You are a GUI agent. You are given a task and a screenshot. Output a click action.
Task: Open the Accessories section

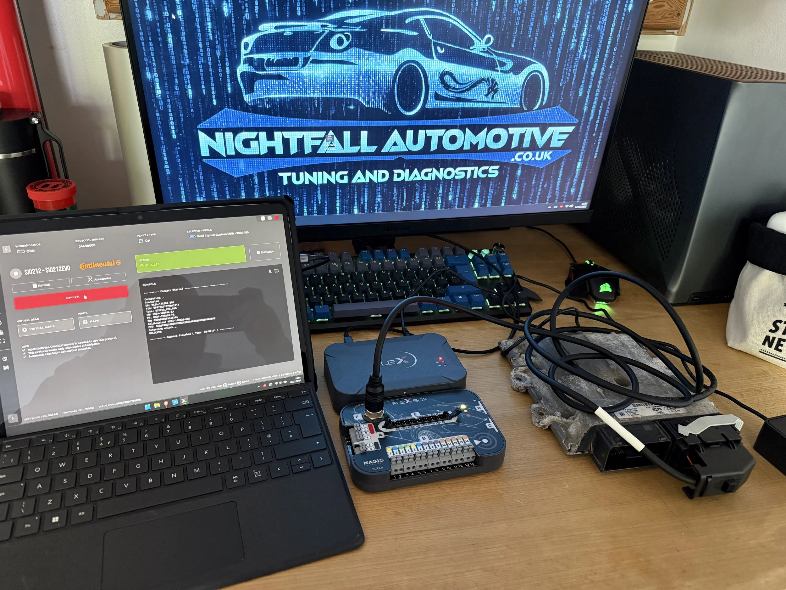100,279
